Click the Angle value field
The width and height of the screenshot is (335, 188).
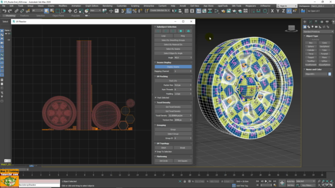[183, 57]
